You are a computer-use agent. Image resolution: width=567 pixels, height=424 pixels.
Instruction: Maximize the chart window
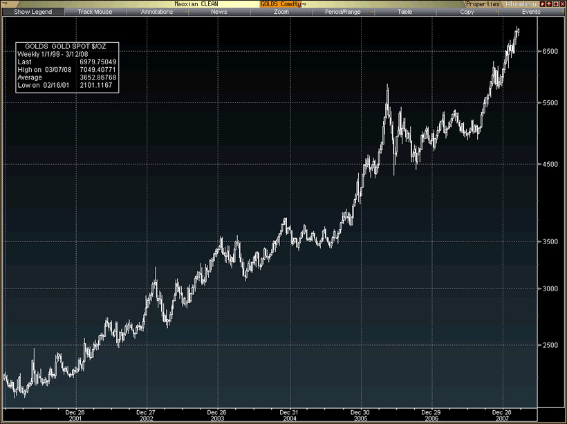click(555, 3)
